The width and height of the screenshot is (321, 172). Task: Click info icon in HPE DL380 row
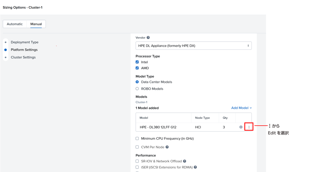(x=241, y=127)
